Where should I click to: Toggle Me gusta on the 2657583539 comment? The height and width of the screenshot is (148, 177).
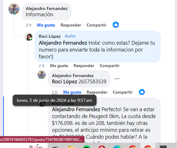coord(72,92)
